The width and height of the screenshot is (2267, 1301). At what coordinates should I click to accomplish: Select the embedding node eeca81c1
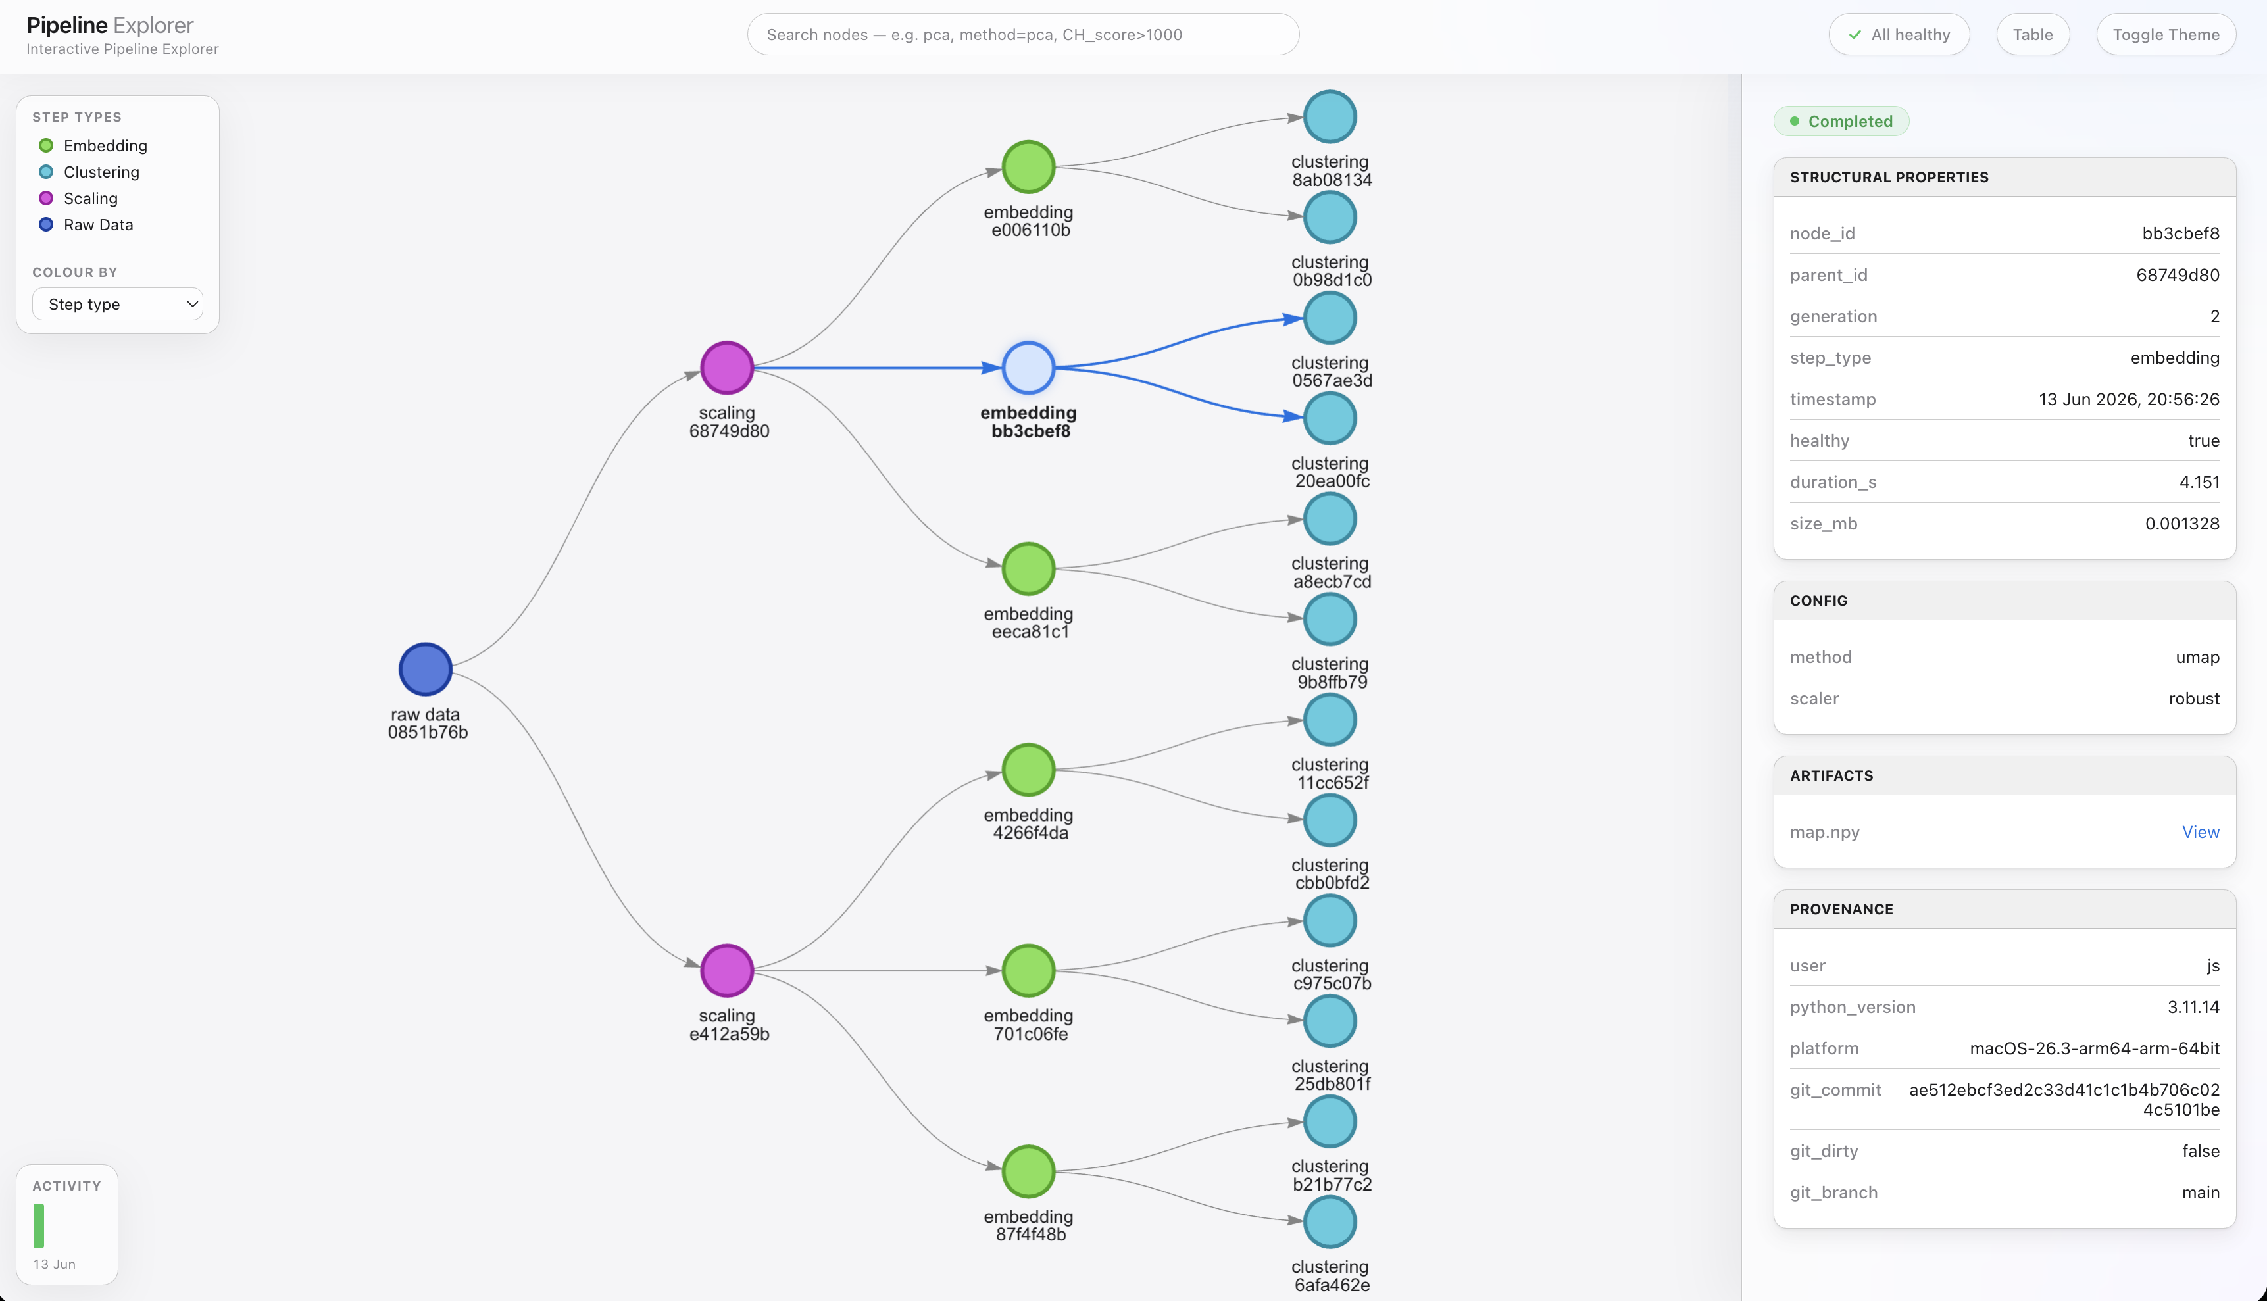coord(1028,569)
